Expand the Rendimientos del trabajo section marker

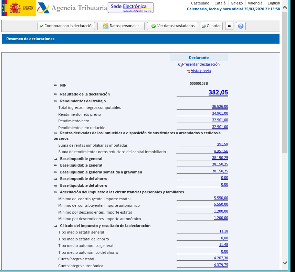(55, 101)
